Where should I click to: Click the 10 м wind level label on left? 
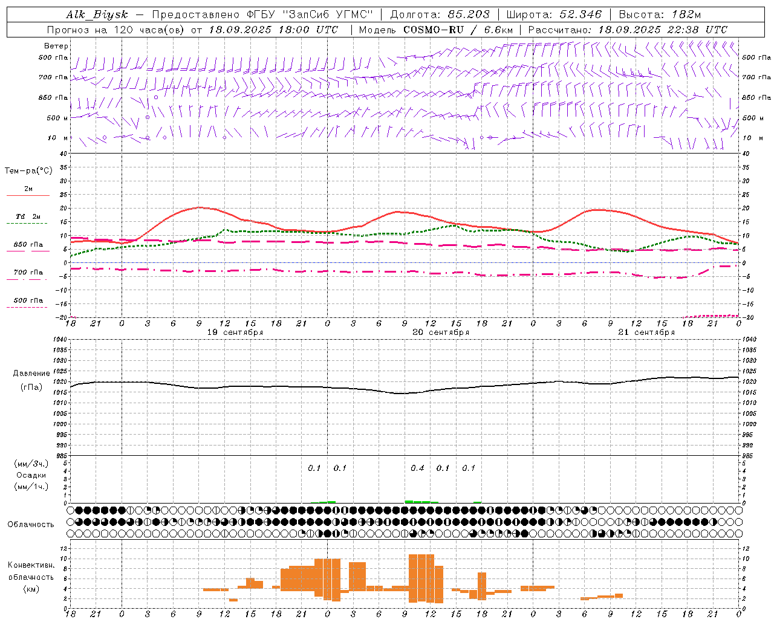pos(58,138)
